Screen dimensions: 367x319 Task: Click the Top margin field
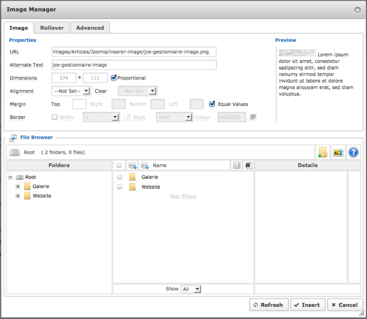pos(79,104)
